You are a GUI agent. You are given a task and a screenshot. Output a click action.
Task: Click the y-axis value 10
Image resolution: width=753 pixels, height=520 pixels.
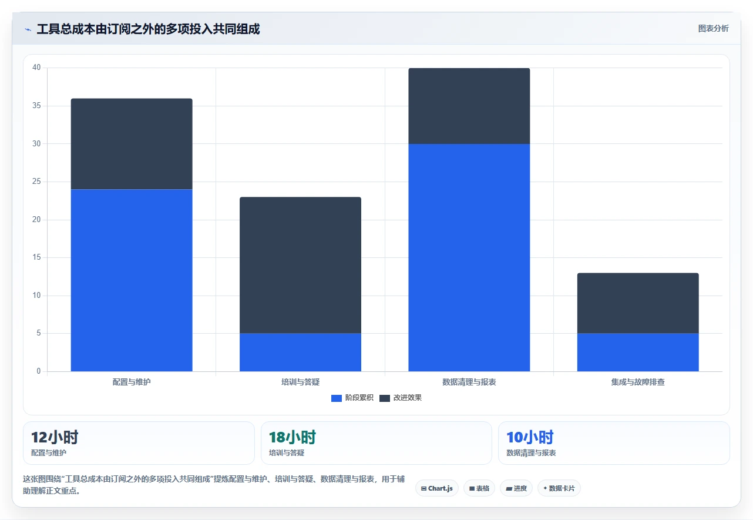[x=36, y=296]
